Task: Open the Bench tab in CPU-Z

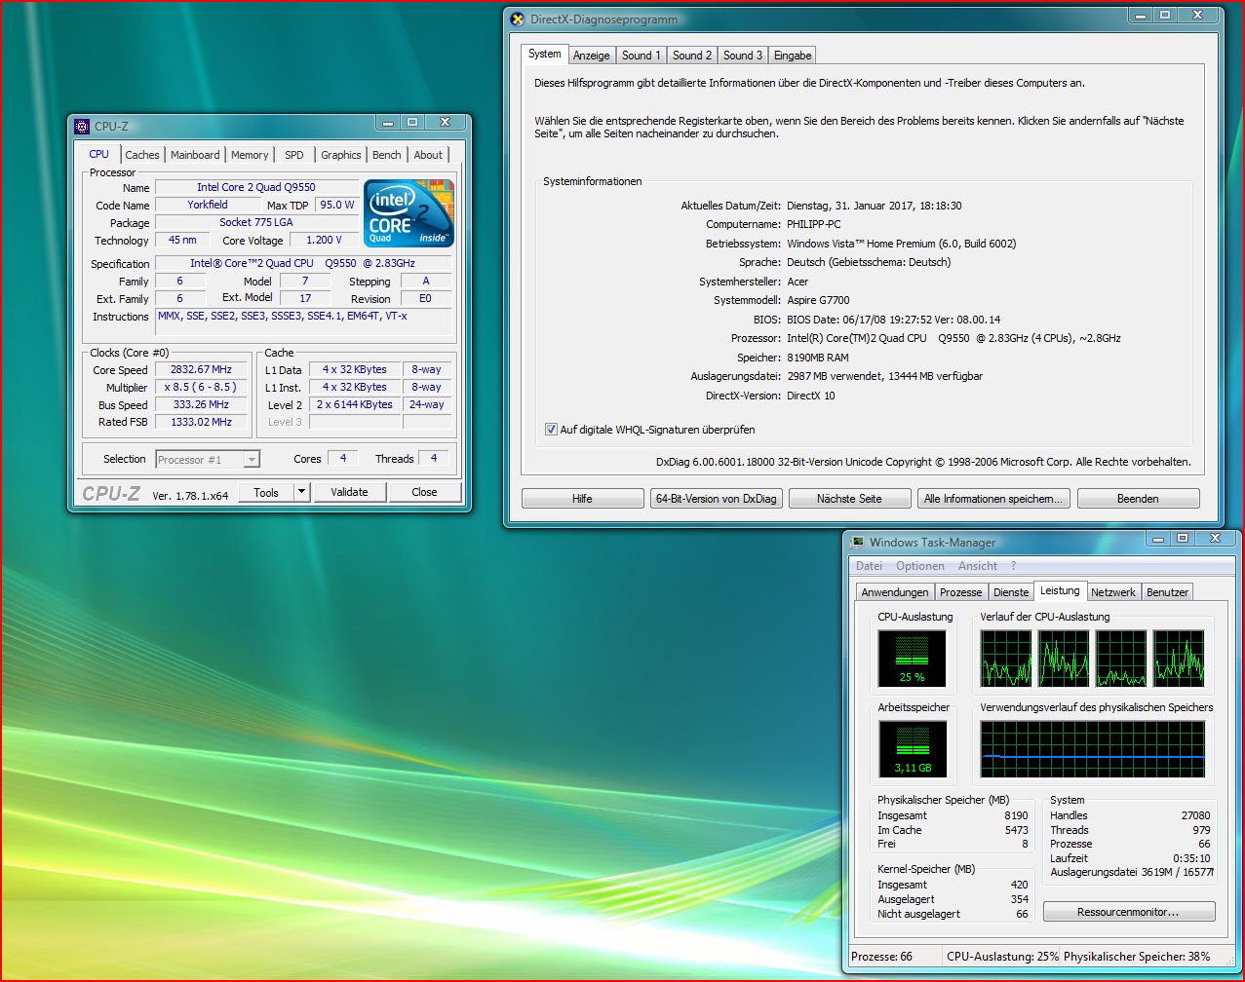Action: (387, 155)
